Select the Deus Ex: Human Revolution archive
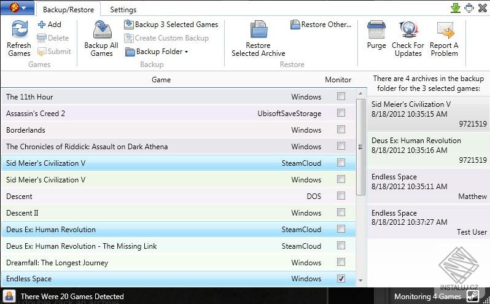The width and height of the screenshot is (490, 304). click(429, 150)
